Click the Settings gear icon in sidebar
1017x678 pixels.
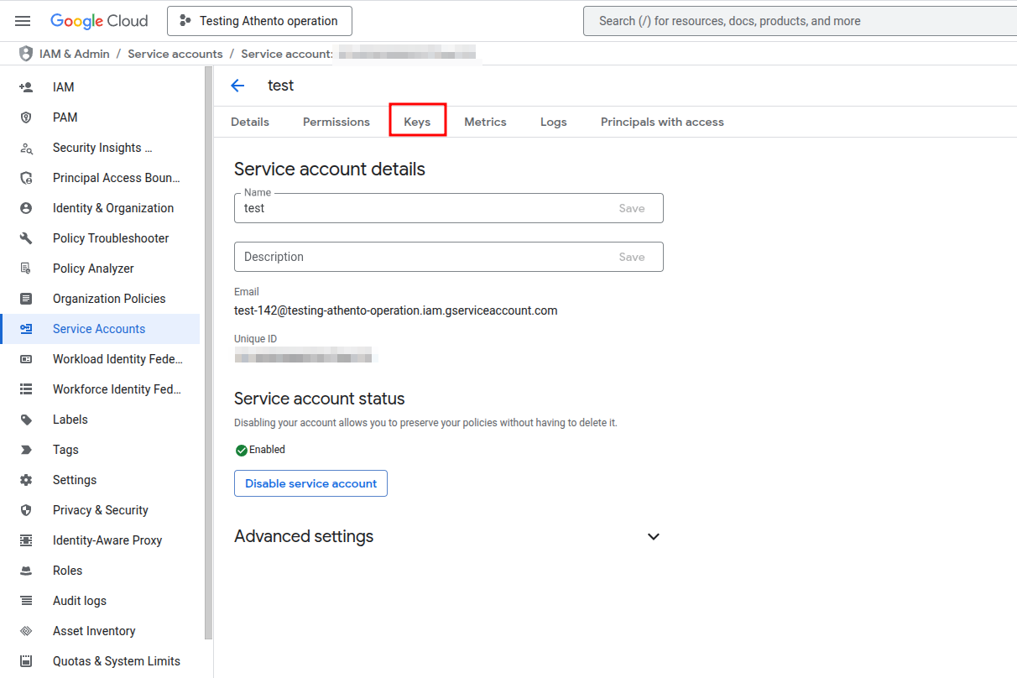[x=26, y=480]
